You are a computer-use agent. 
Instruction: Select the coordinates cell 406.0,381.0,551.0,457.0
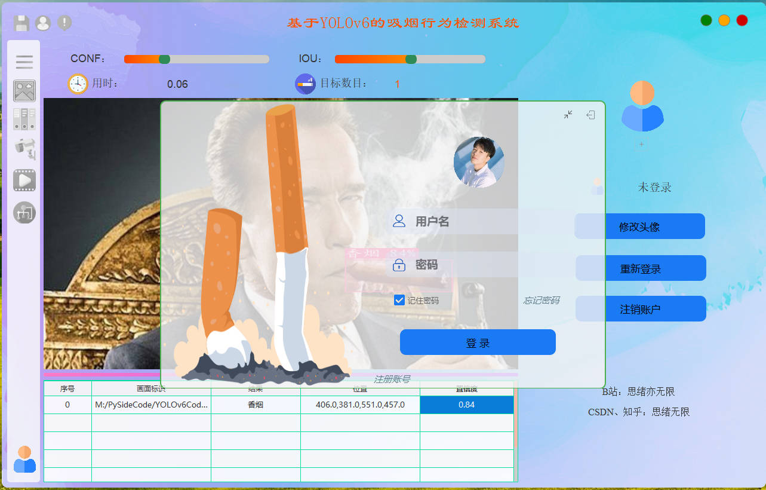[360, 405]
